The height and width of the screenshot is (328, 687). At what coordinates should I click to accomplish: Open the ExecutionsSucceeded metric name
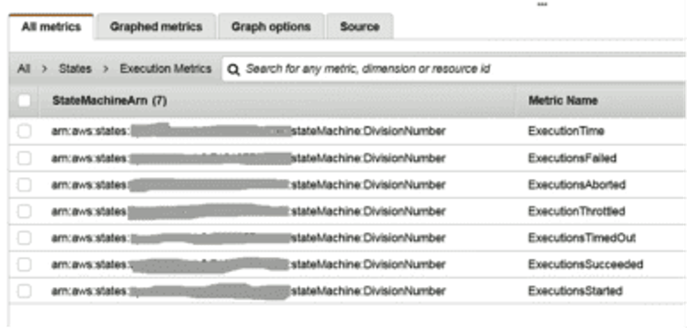click(586, 265)
